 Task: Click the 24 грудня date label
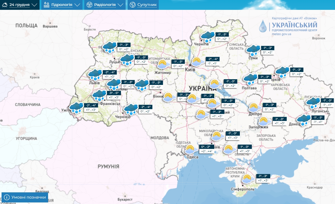[20, 5]
